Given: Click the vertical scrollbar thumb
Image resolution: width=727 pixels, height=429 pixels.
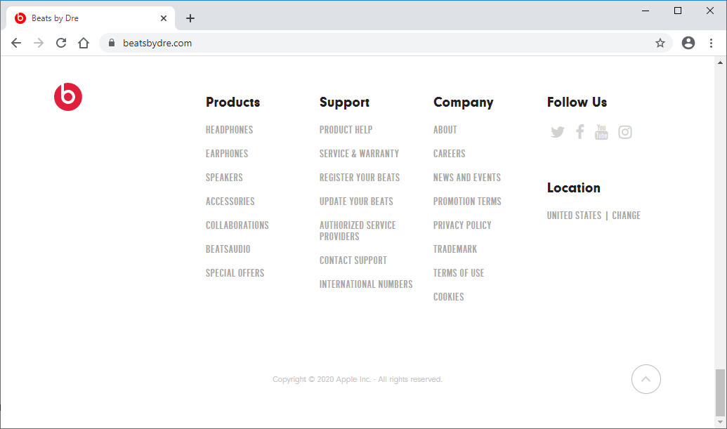Looking at the screenshot, I should tap(720, 392).
